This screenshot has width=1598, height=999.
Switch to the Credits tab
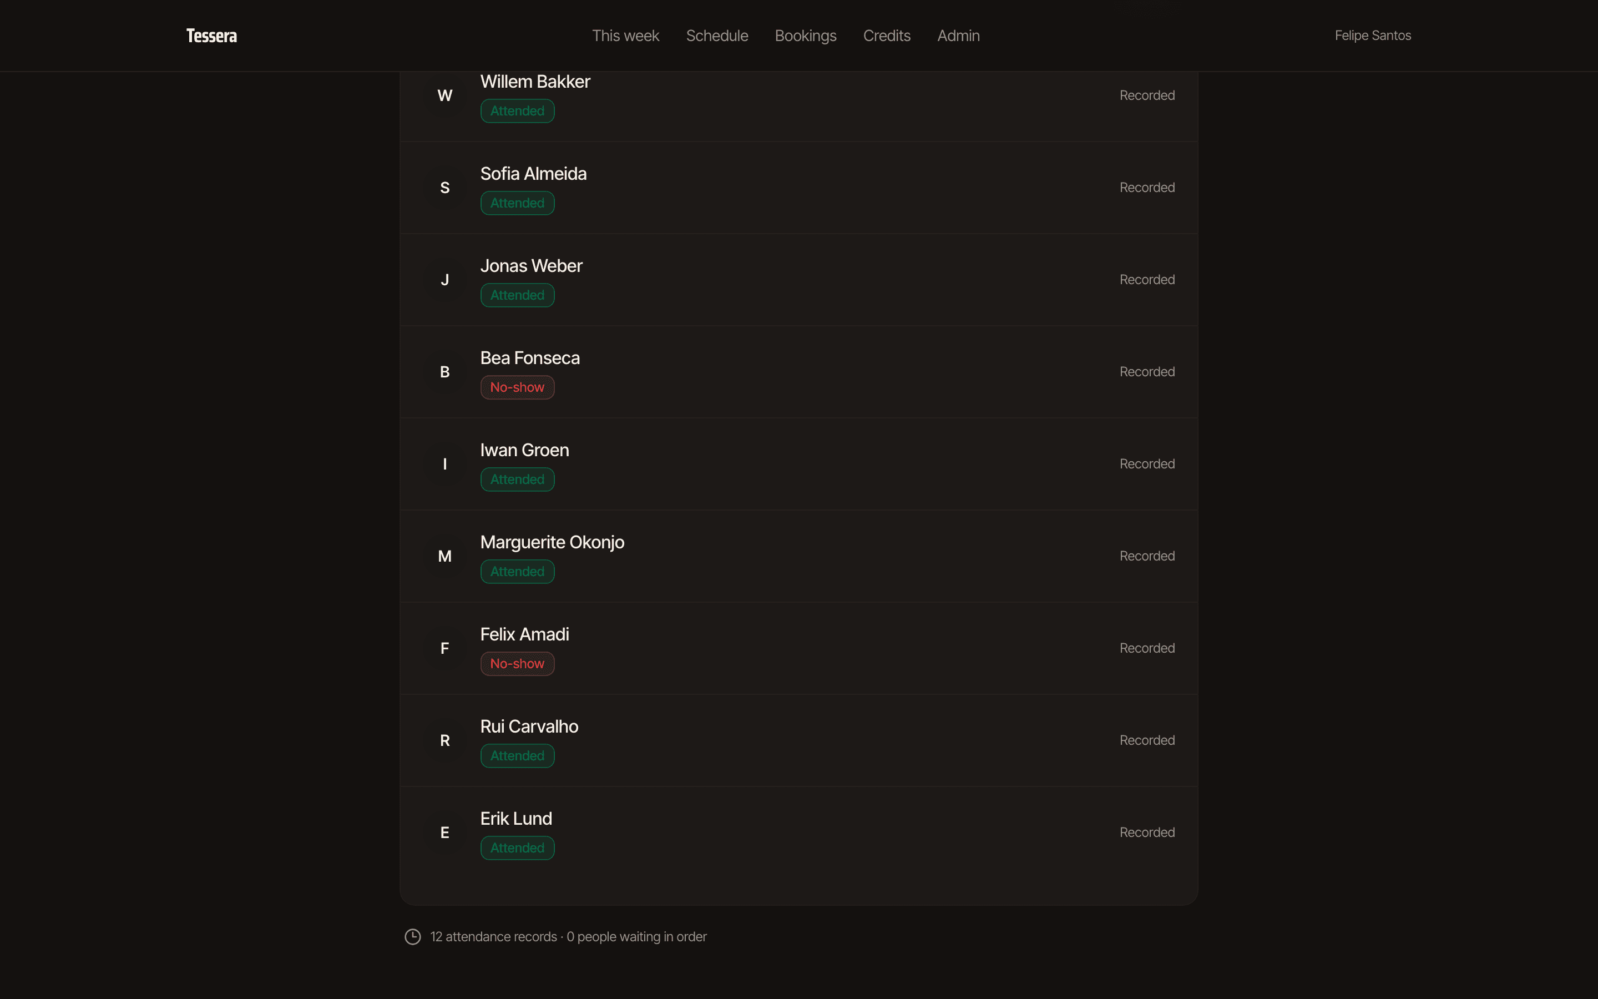[x=887, y=36]
